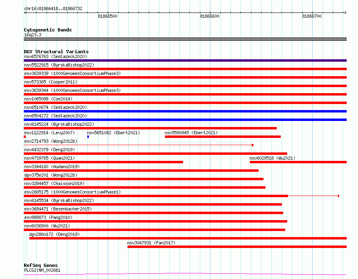Open nsv6029518 (Wu2021) label
Viewport: 358px width, 279px height.
(x=272, y=158)
